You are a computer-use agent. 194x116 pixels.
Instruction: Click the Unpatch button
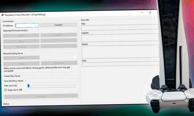coord(59,35)
